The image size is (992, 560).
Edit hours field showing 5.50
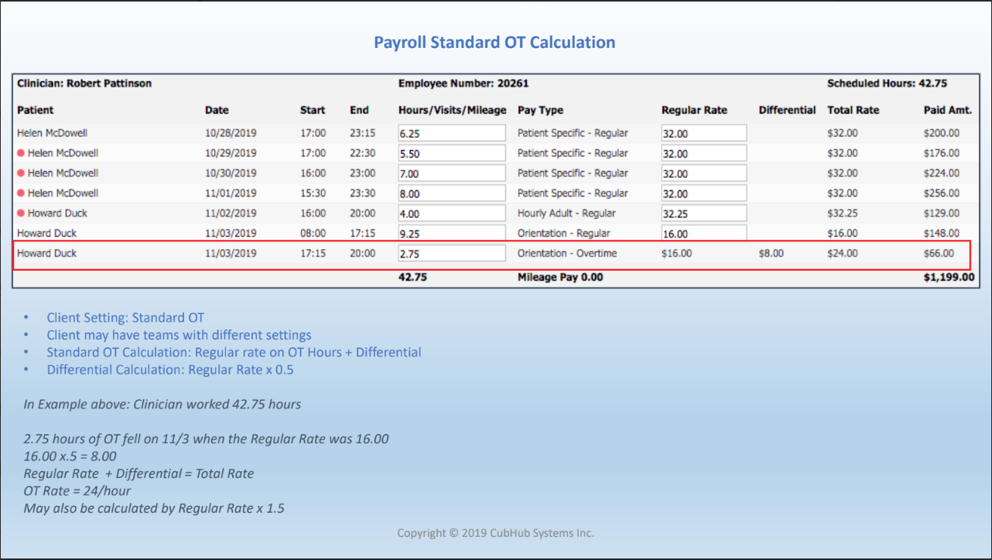[452, 153]
